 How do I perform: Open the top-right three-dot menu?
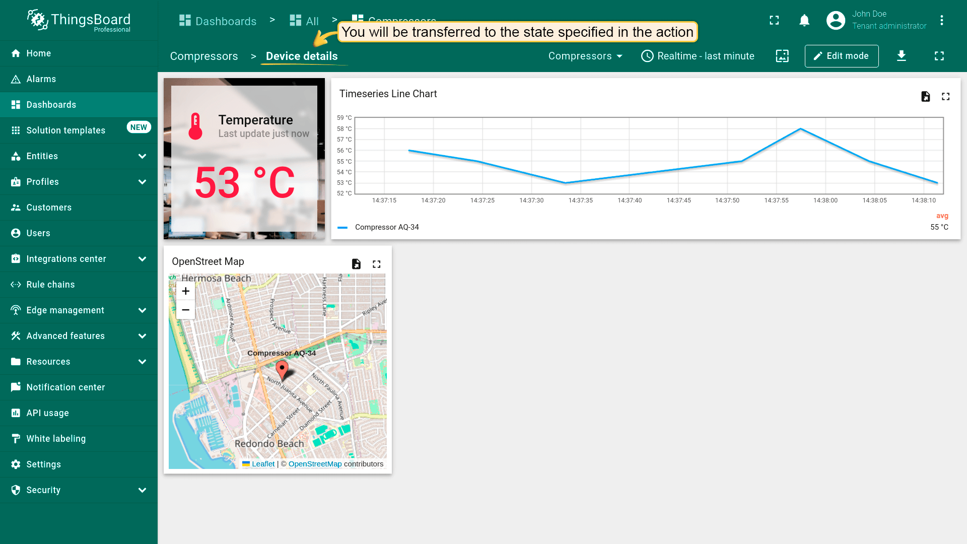coord(941,21)
